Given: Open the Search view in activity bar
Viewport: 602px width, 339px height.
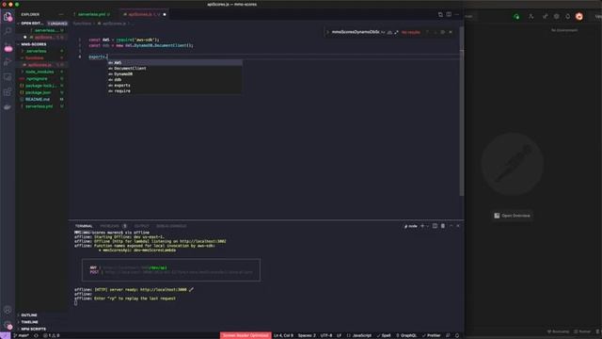Looking at the screenshot, I should point(8,31).
